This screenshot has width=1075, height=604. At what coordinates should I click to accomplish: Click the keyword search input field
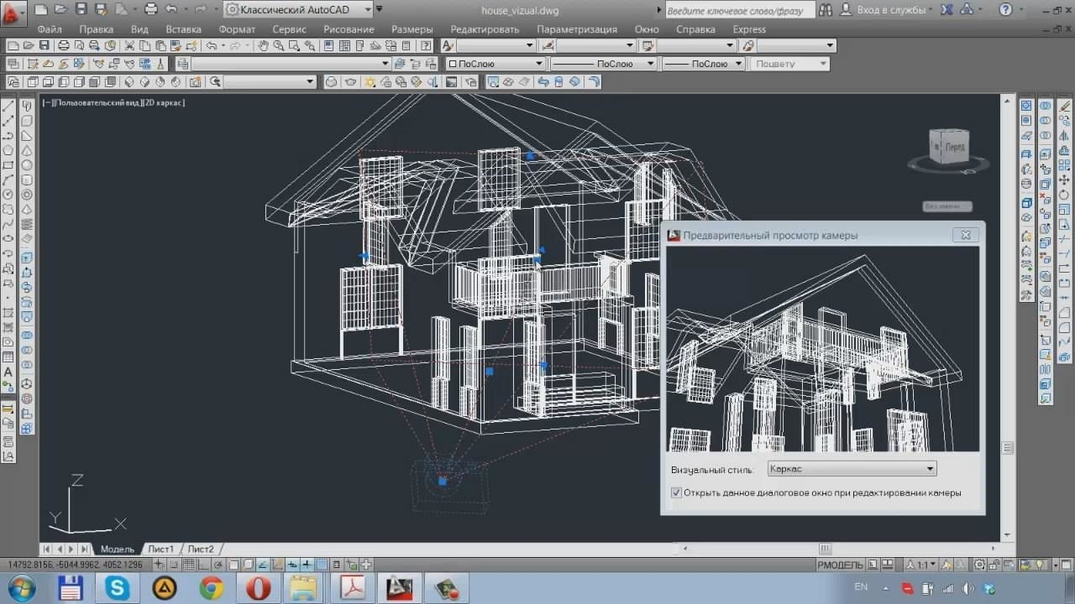[739, 10]
